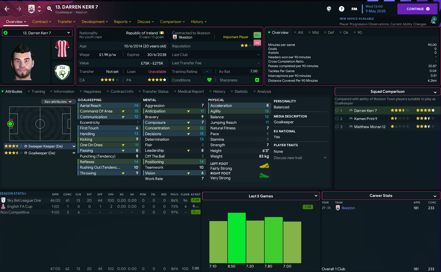Go back using the left arrow

coord(7,9)
